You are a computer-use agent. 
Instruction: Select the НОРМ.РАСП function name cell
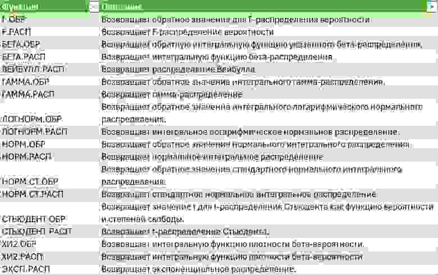click(x=26, y=157)
